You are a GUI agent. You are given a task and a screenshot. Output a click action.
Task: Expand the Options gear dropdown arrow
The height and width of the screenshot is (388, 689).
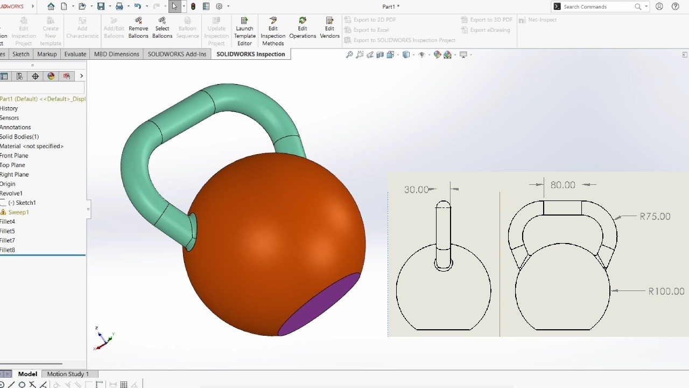[x=228, y=6]
